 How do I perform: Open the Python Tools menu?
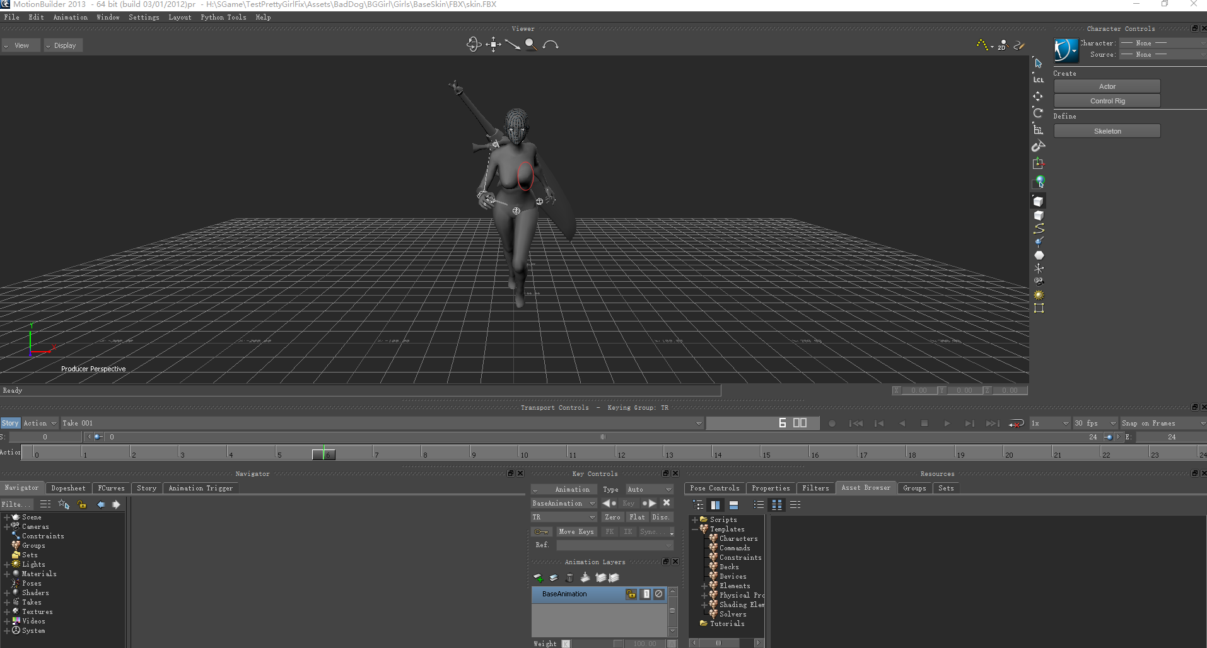[x=223, y=18]
